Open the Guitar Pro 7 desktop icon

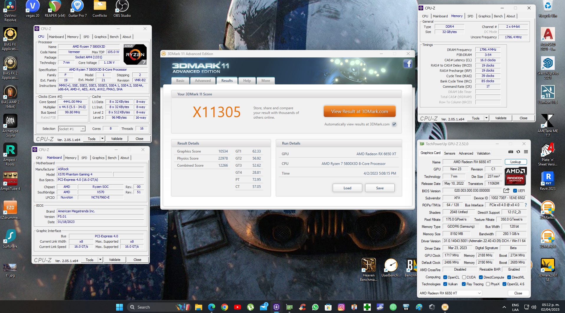tap(78, 9)
